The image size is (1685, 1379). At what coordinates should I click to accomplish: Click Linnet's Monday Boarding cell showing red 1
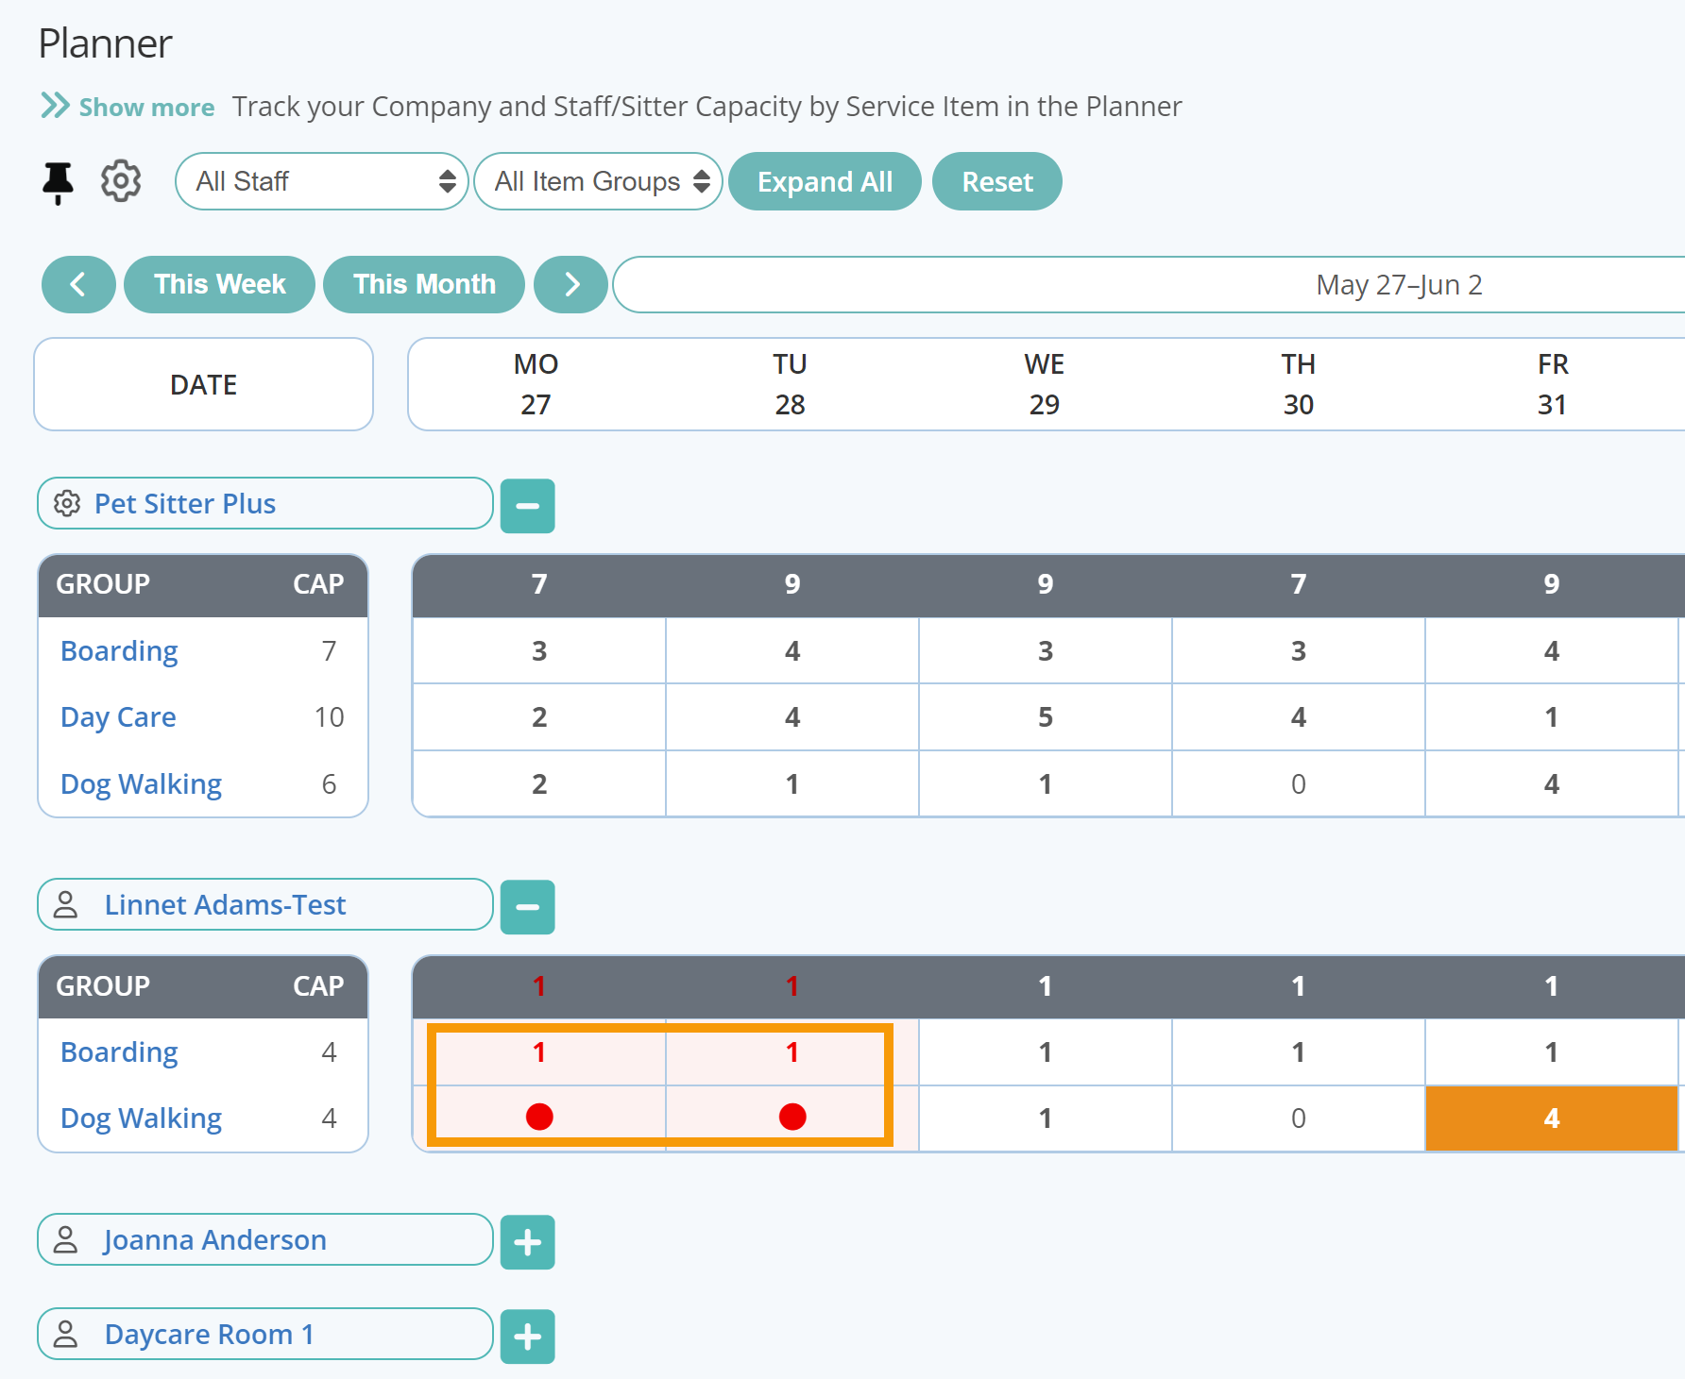coord(539,1052)
